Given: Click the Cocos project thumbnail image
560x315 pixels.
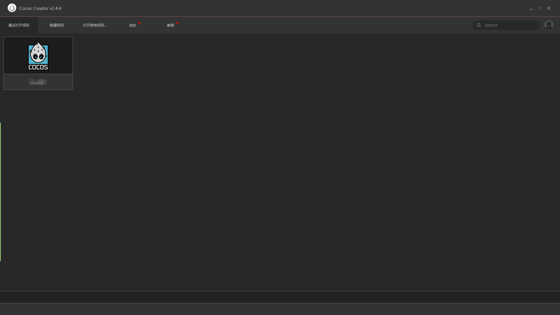Looking at the screenshot, I should click(x=38, y=55).
